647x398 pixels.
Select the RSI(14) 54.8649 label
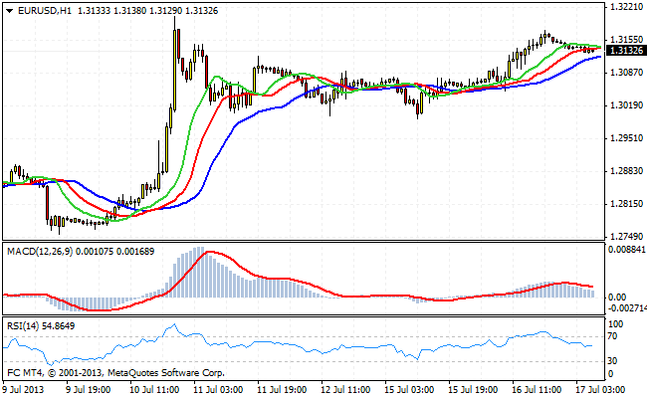41,326
